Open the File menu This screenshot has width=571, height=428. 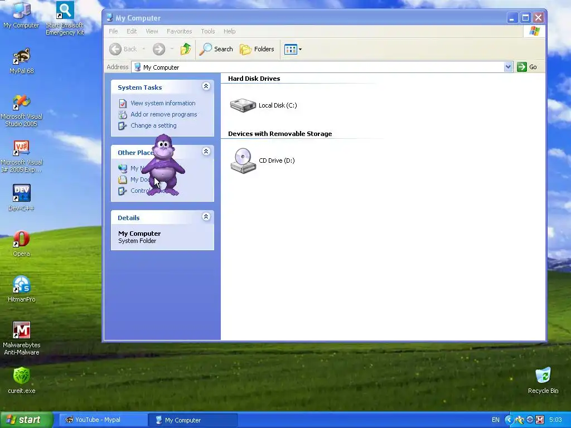pyautogui.click(x=113, y=31)
